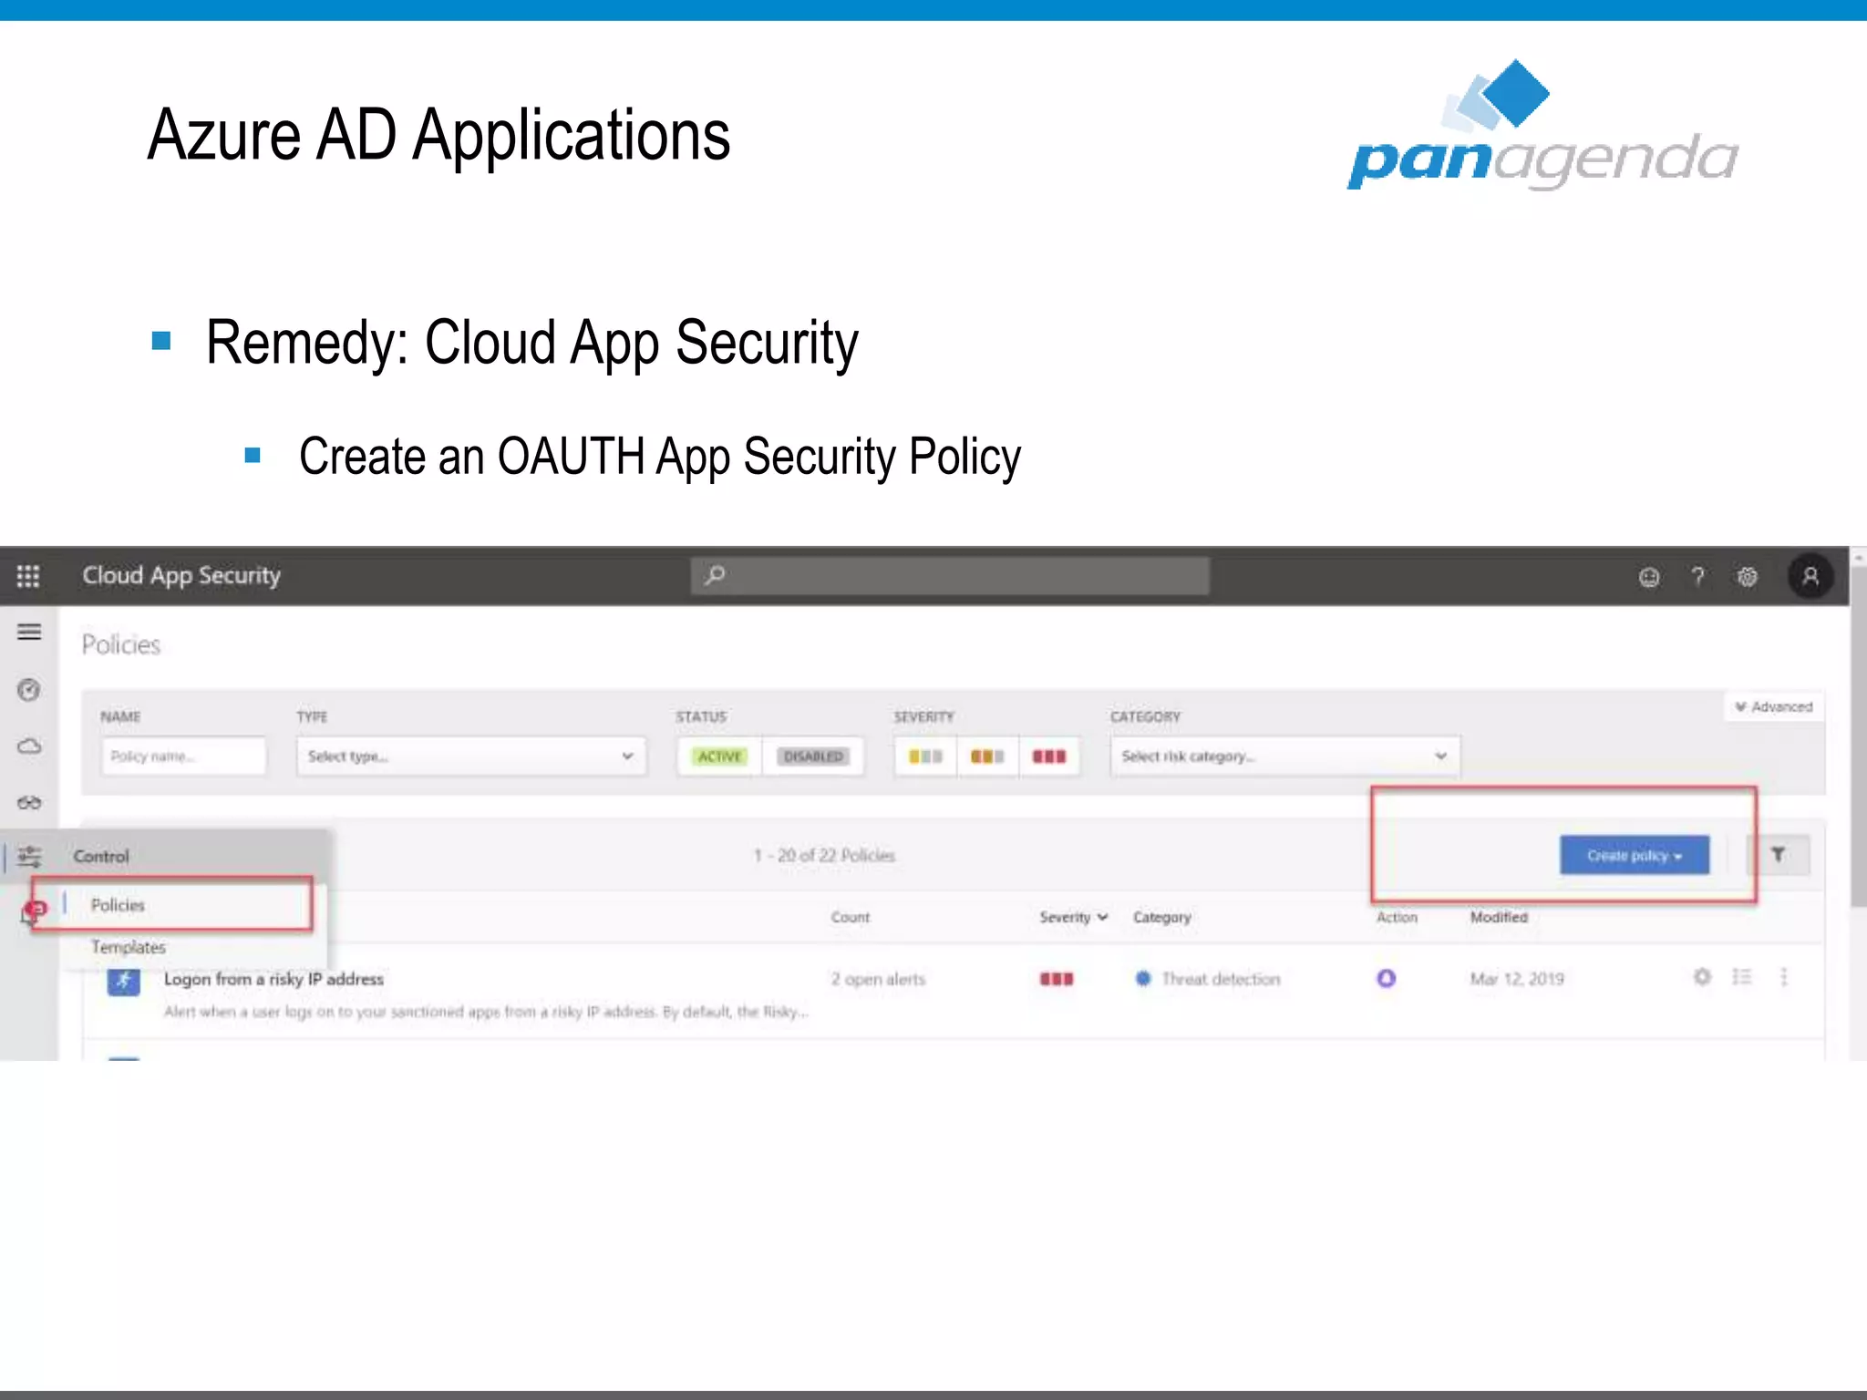Open the user account avatar
The width and height of the screenshot is (1867, 1400).
pyautogui.click(x=1810, y=576)
